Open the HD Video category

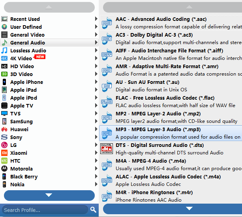pyautogui.click(x=22, y=66)
